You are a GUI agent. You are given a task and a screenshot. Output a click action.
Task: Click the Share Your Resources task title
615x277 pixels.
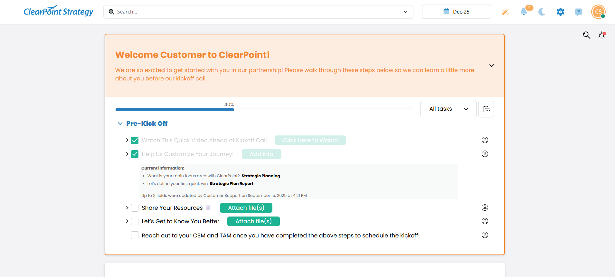(x=172, y=208)
